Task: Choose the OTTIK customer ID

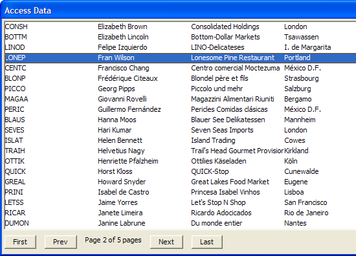Action: (14, 161)
